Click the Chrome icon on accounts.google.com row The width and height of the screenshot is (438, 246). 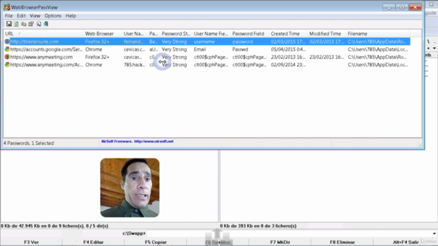click(8, 49)
